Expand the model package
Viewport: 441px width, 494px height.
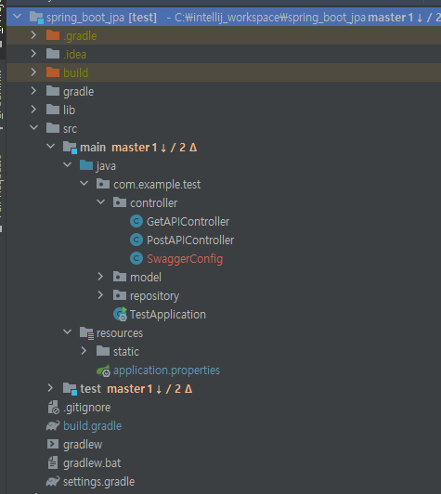click(100, 277)
